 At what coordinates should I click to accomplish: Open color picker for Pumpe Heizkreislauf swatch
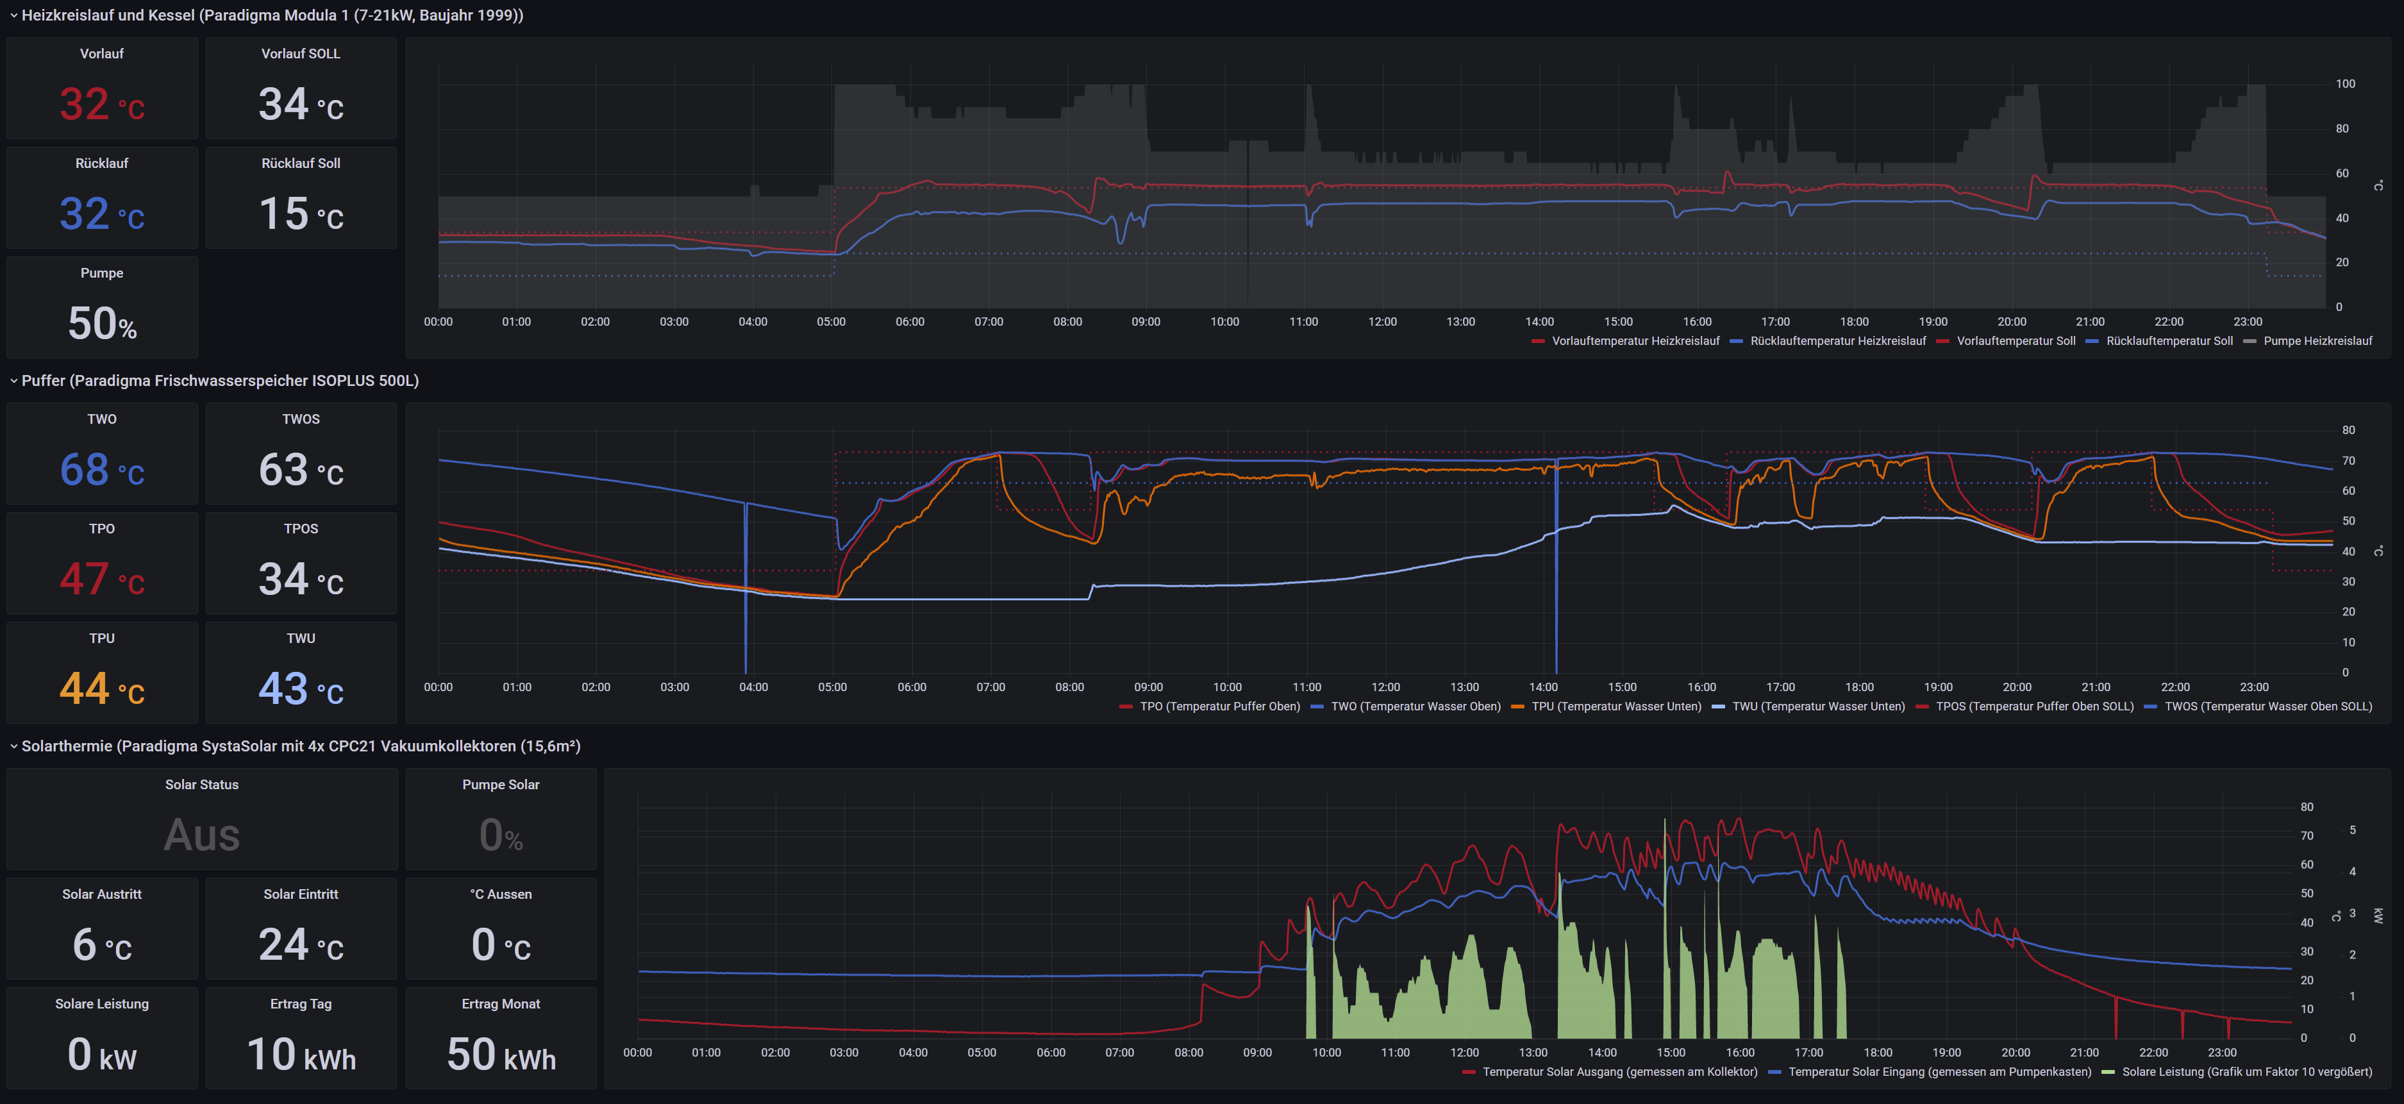coord(2250,342)
